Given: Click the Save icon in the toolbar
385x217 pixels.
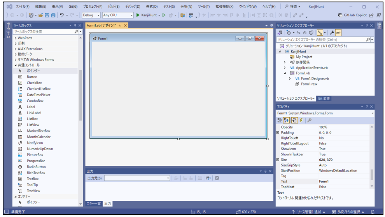Looking at the screenshot, I should point(47,15).
